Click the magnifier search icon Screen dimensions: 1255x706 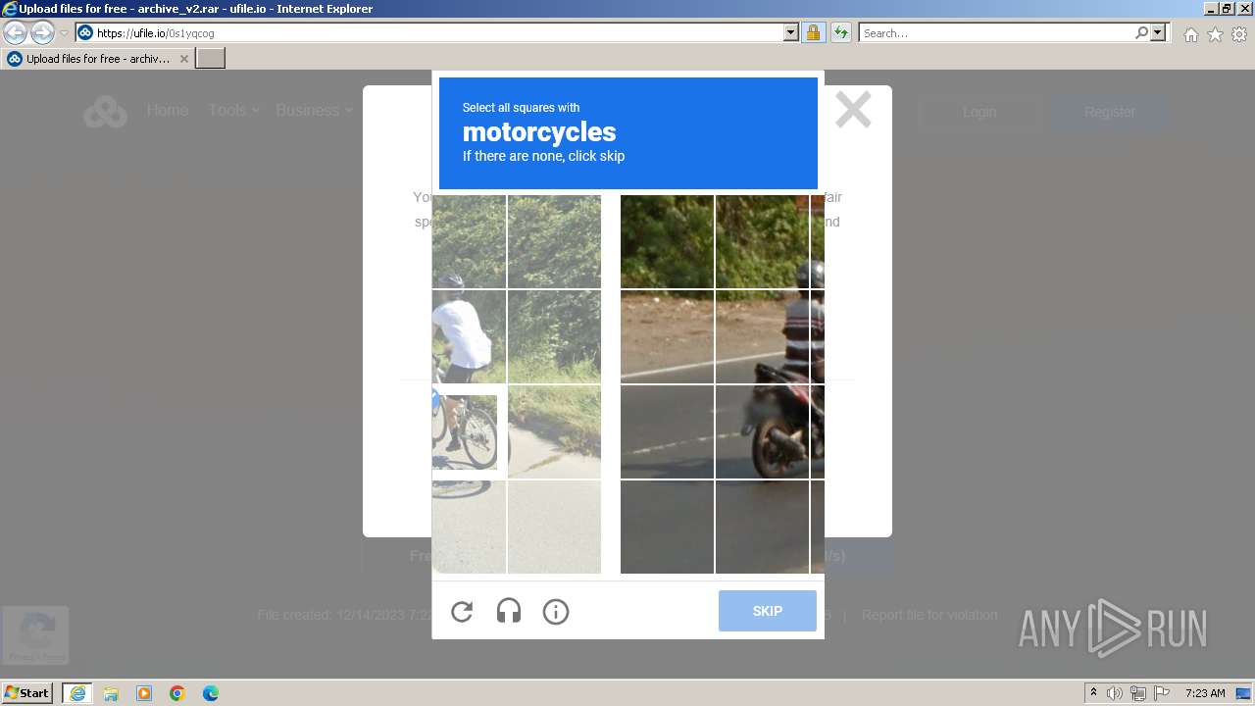point(1141,33)
